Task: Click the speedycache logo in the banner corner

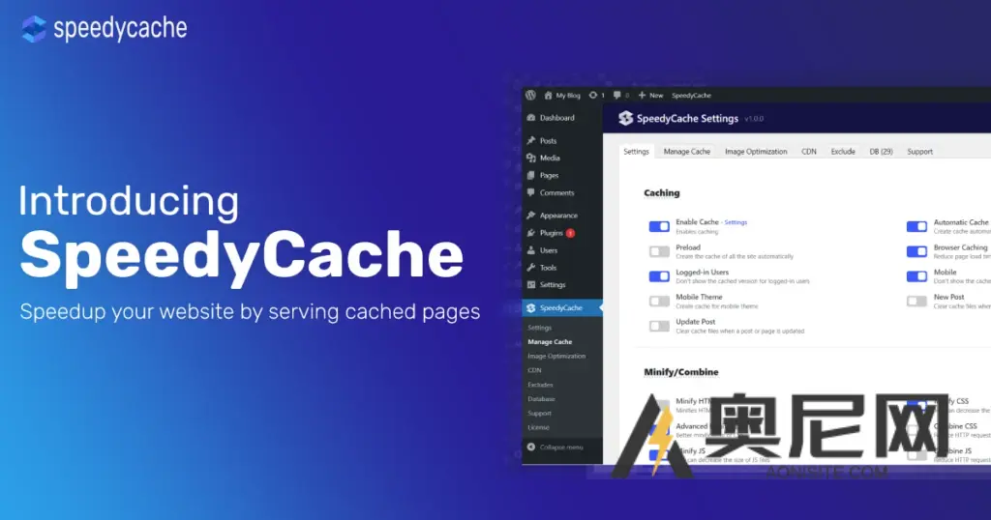Action: coord(105,29)
